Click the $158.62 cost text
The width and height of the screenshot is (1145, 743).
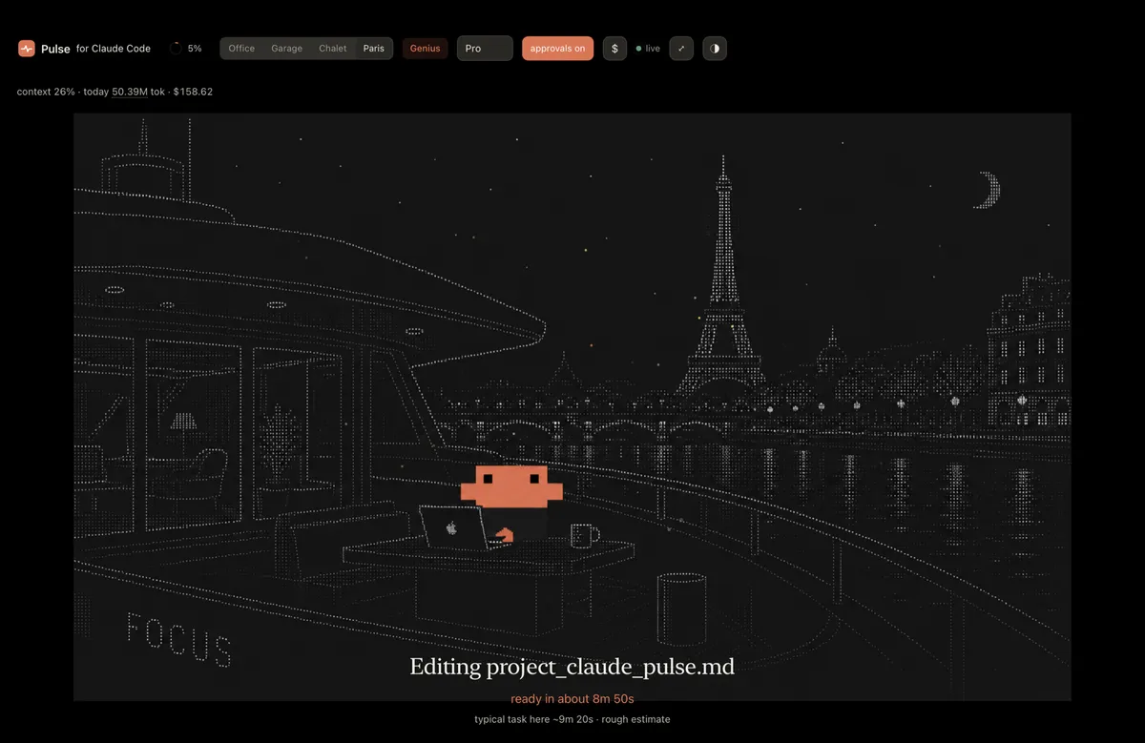click(193, 92)
